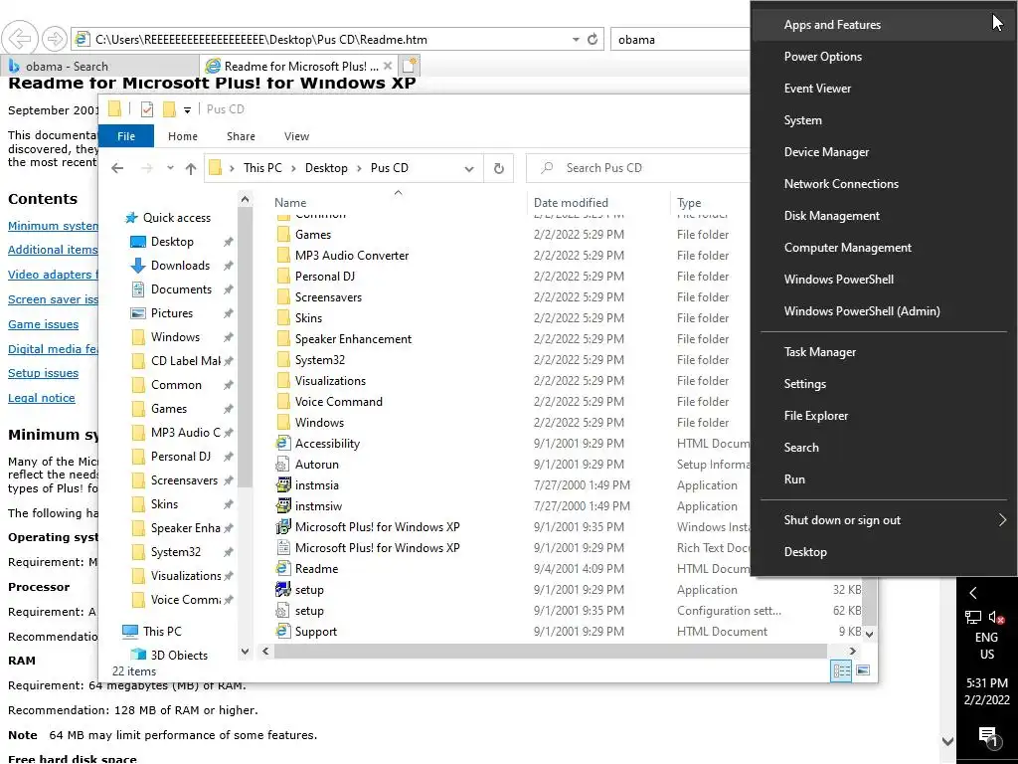Close the Readme for Microsoft Plus tab

coord(388,66)
